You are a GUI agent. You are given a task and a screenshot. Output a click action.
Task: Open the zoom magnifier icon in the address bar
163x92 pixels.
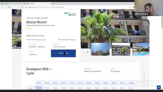pyautogui.click(x=130, y=7)
